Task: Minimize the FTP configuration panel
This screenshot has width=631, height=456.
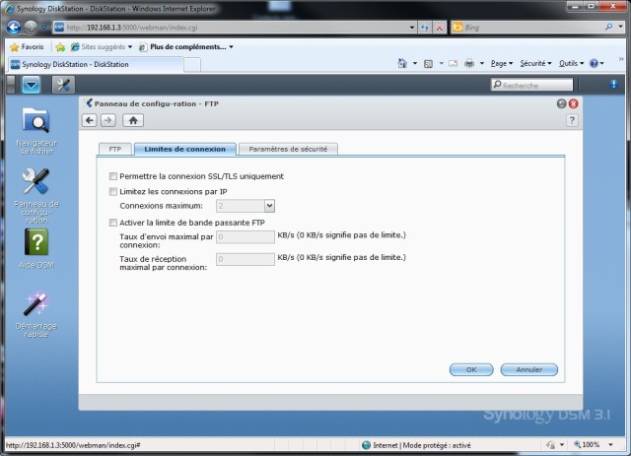Action: click(561, 103)
